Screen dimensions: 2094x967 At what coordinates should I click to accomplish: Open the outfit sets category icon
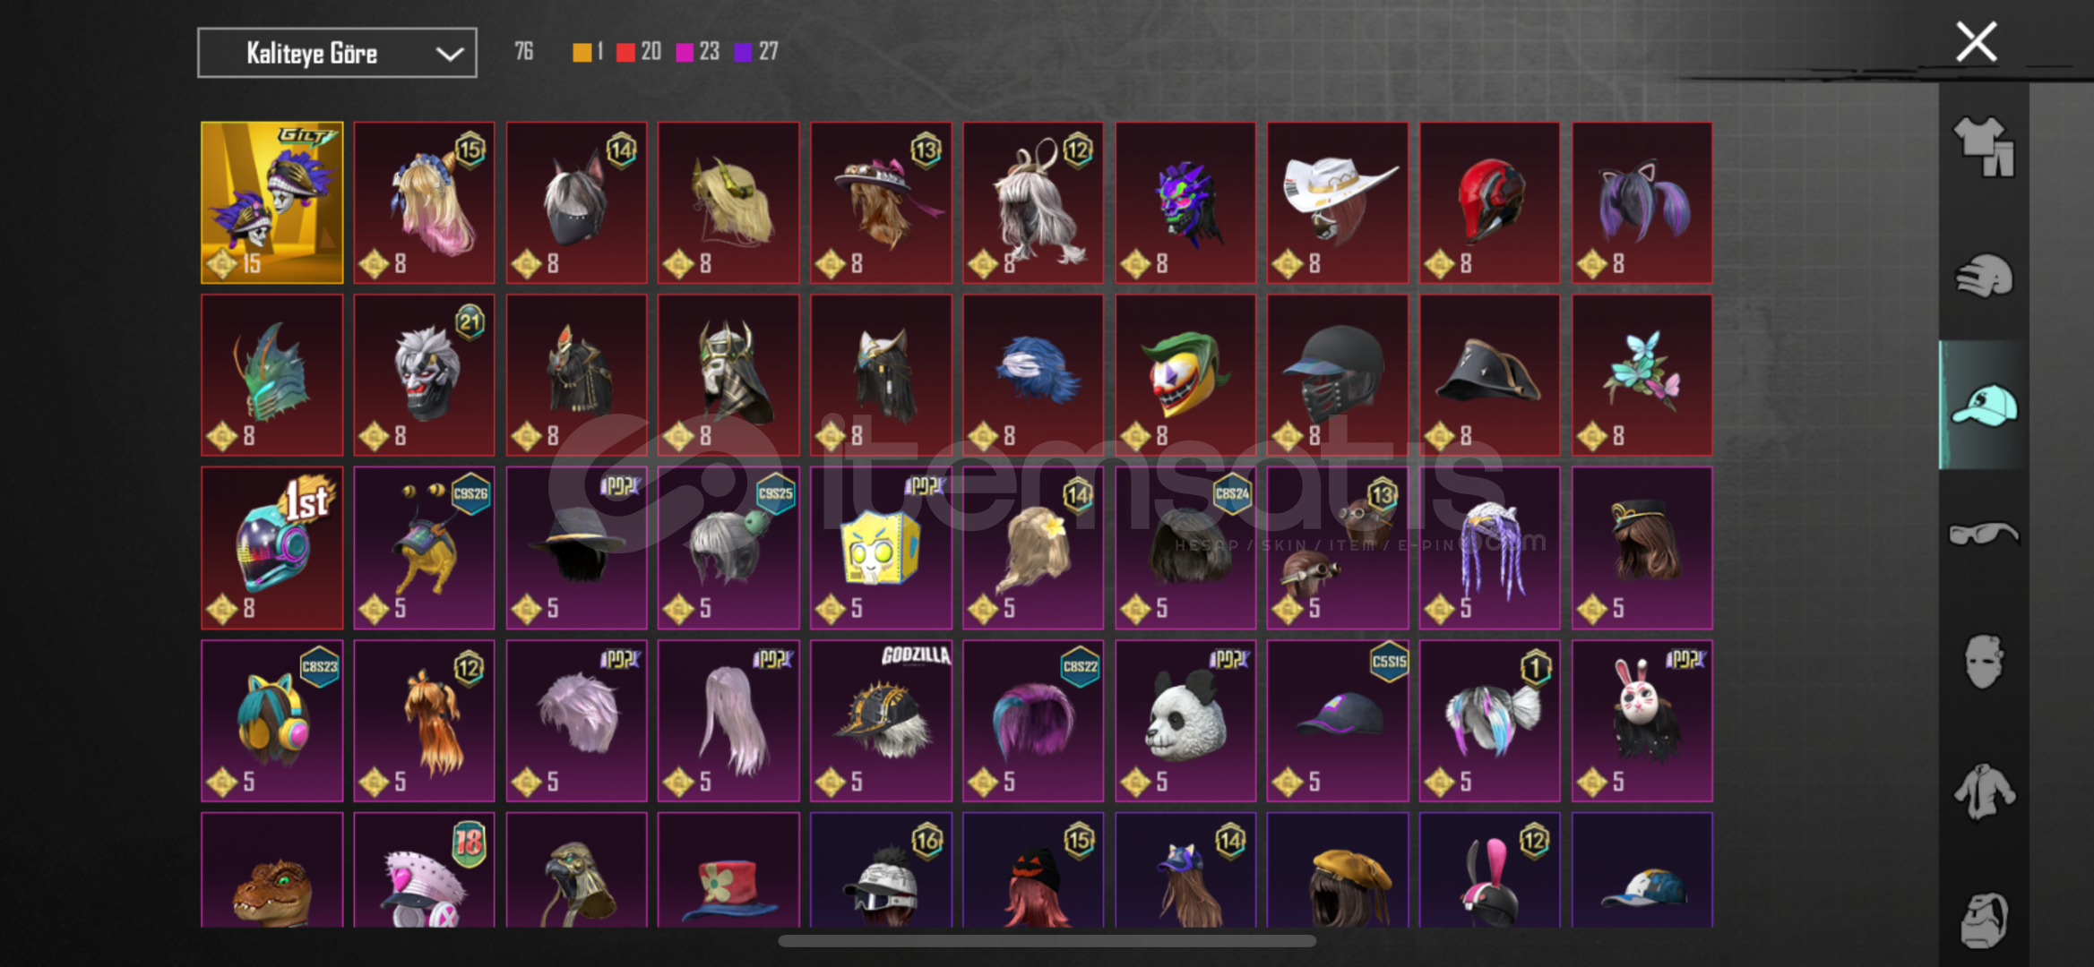coord(1984,146)
